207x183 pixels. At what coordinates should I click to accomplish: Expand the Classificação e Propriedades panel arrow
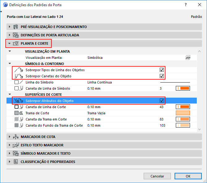[x=10, y=161]
